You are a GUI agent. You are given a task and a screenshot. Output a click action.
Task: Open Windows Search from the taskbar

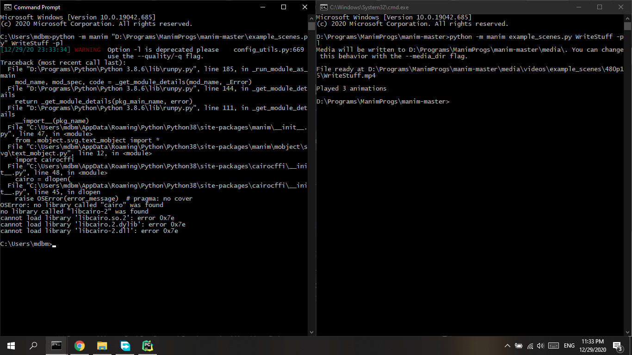[x=32, y=345]
